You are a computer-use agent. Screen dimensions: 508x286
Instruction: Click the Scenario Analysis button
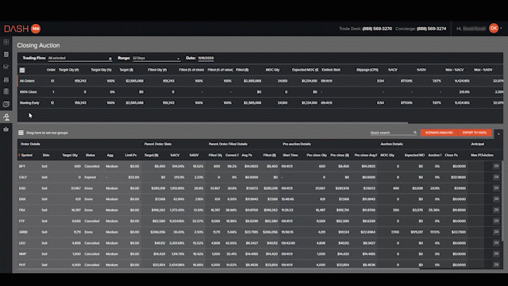439,133
